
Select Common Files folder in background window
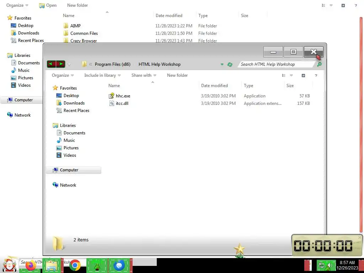coord(84,33)
